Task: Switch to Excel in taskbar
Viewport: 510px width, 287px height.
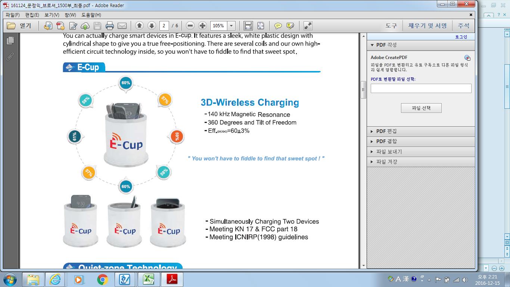Action: pyautogui.click(x=149, y=280)
